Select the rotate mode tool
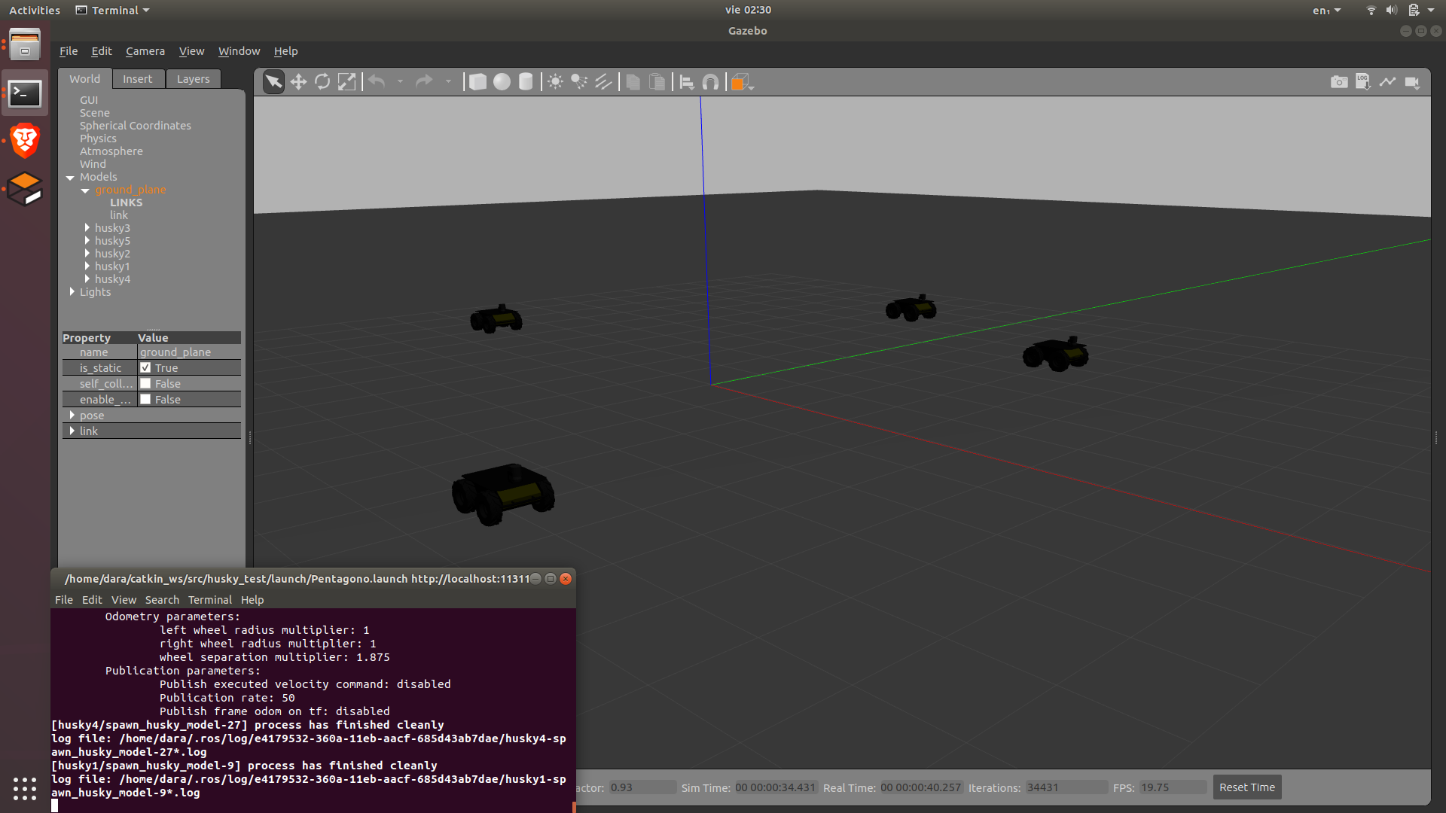Image resolution: width=1446 pixels, height=813 pixels. point(322,82)
